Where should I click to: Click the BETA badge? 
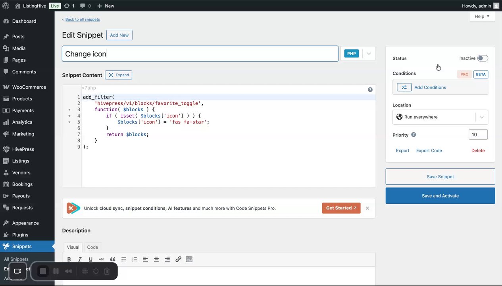(x=481, y=74)
